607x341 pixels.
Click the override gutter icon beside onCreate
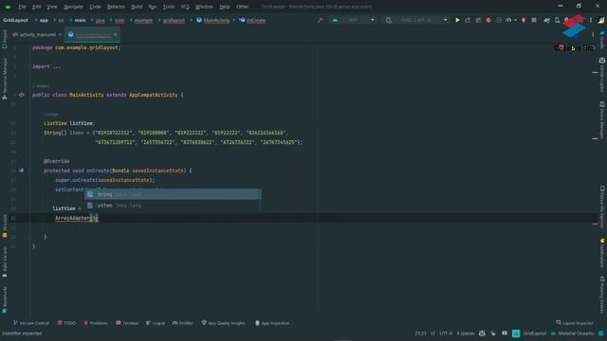(x=21, y=170)
